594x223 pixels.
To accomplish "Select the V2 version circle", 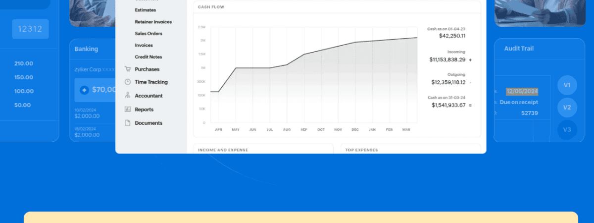I will 567,108.
